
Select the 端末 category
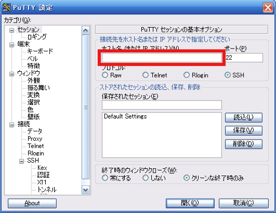tap(23, 44)
